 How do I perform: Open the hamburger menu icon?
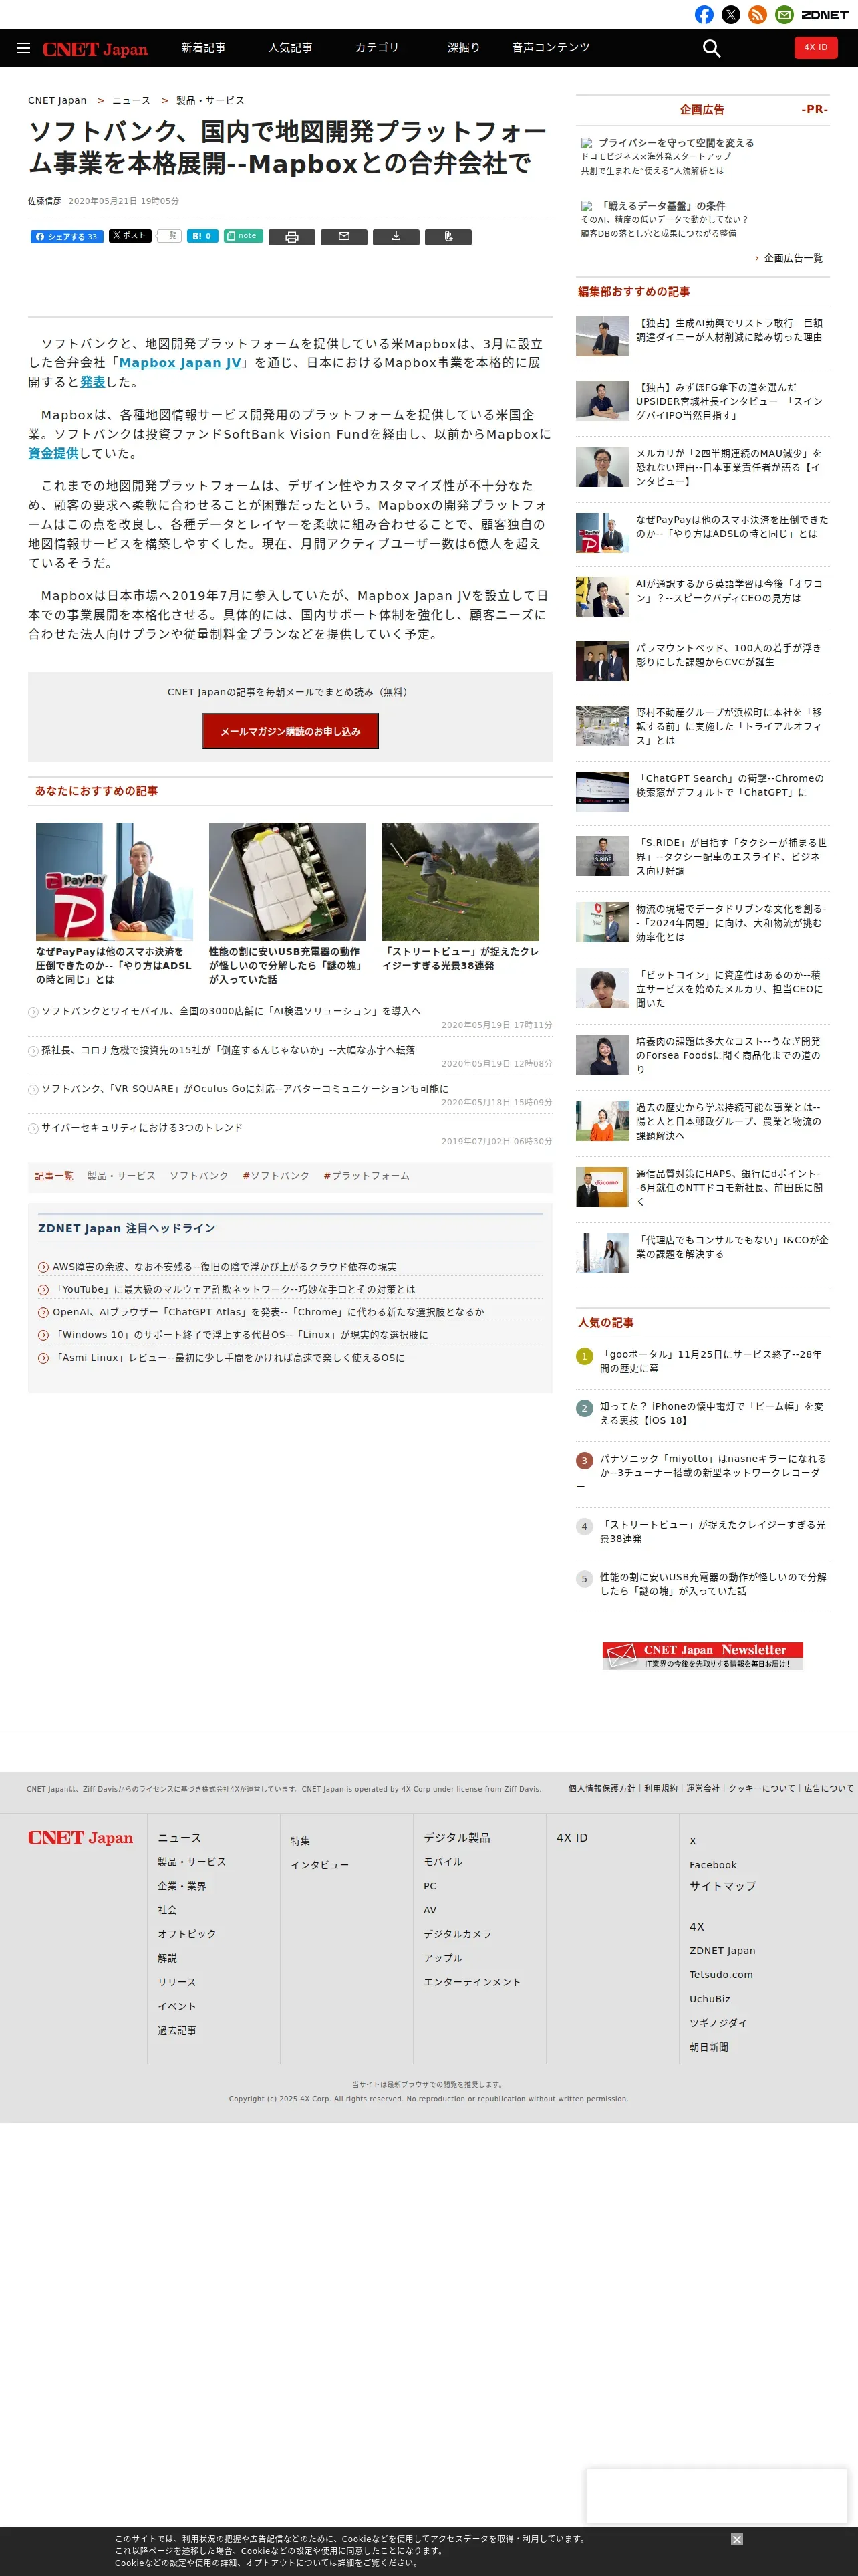(23, 48)
